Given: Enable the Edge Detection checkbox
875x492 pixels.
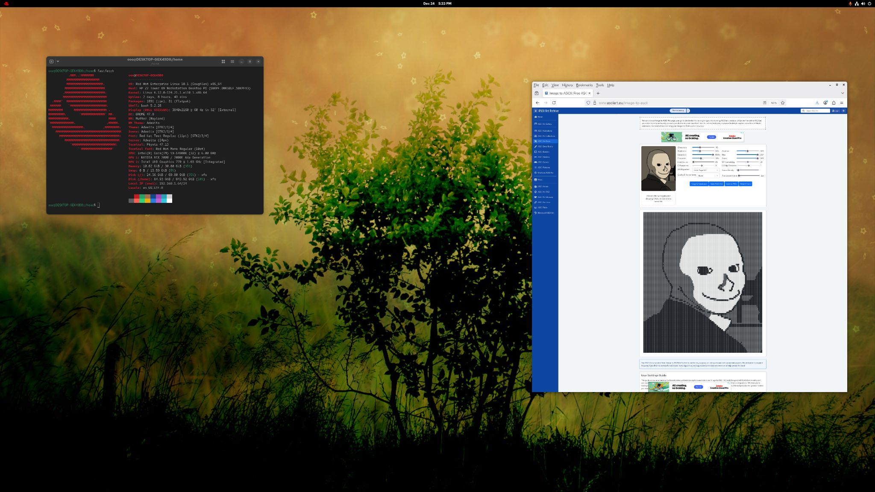Looking at the screenshot, I should pos(723,166).
